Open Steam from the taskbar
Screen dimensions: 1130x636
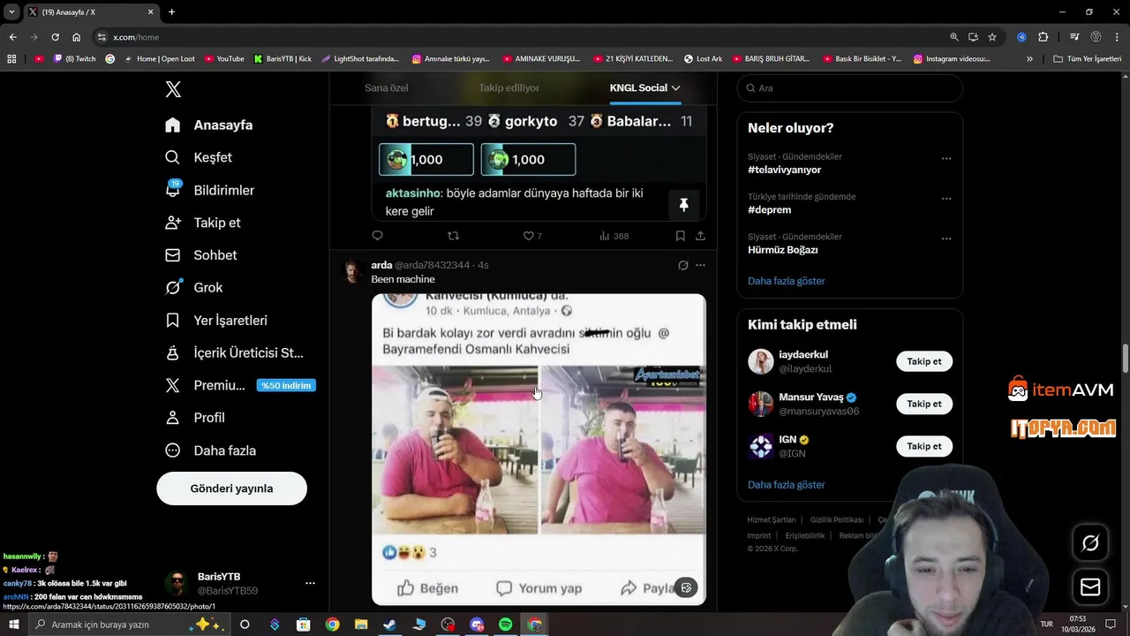click(x=389, y=625)
